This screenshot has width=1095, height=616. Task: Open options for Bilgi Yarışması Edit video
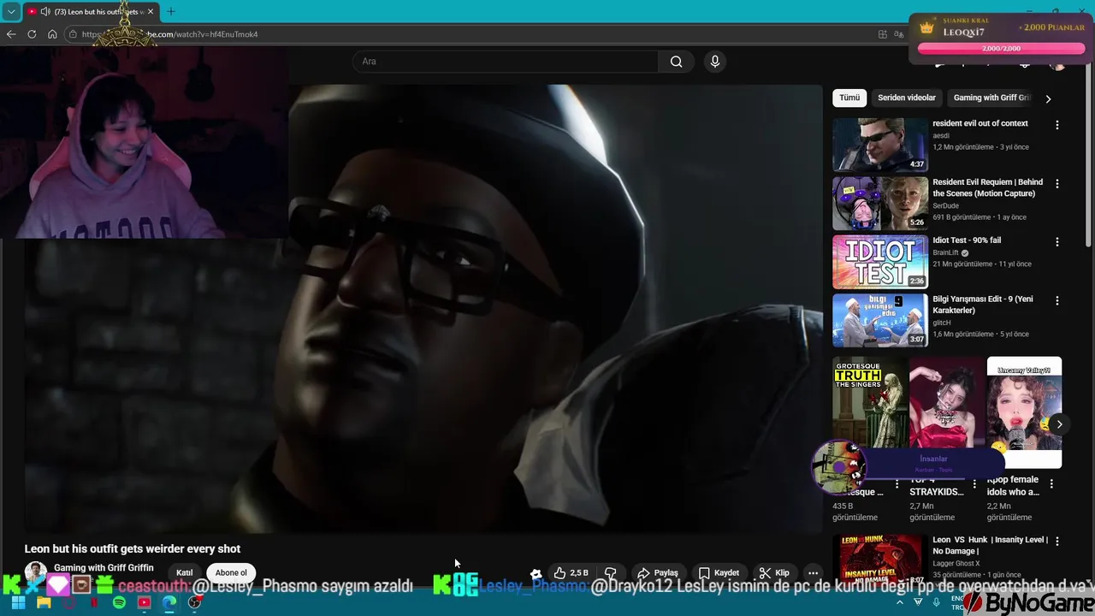[1057, 300]
